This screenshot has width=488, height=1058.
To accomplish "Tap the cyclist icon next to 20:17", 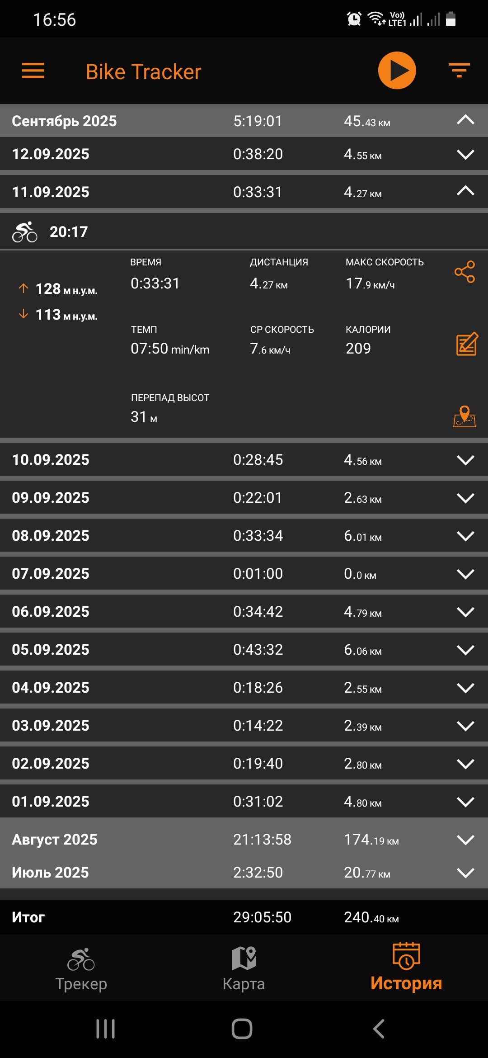I will coord(25,232).
